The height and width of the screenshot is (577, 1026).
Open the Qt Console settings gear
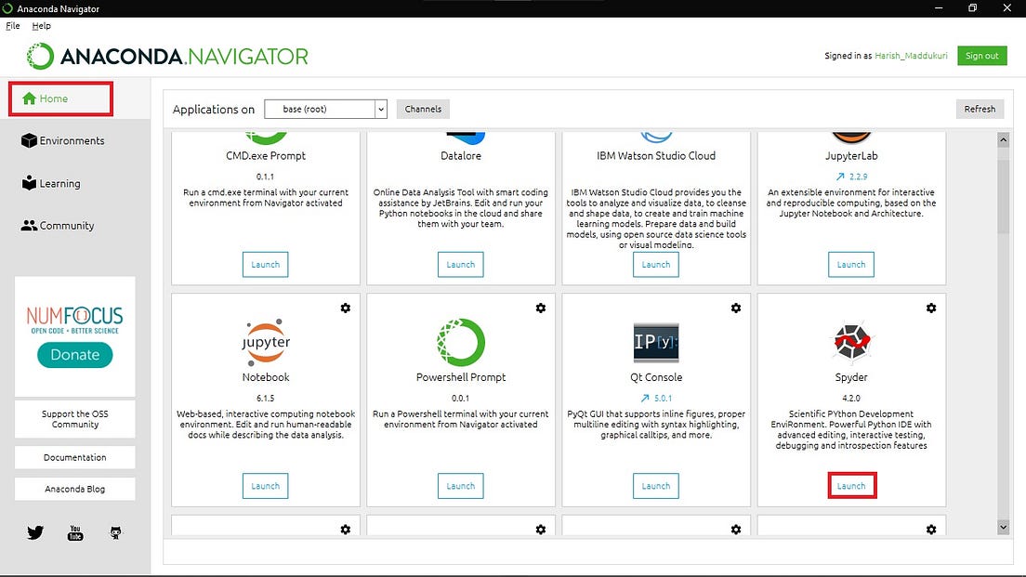[736, 308]
